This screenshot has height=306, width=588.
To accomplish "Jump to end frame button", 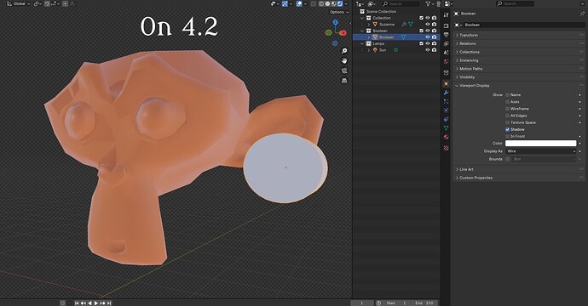I will point(109,303).
